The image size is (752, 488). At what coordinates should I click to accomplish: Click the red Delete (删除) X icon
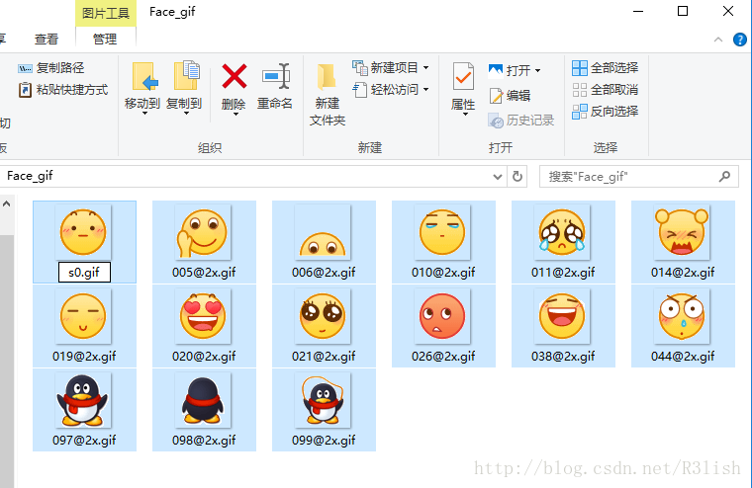[235, 76]
